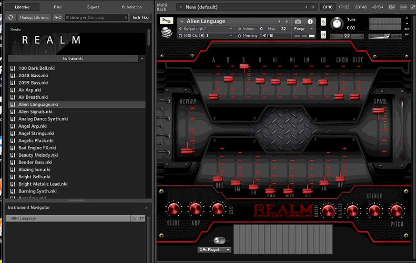Click the Reverb slider handle
416x263 pixels.
(185, 151)
